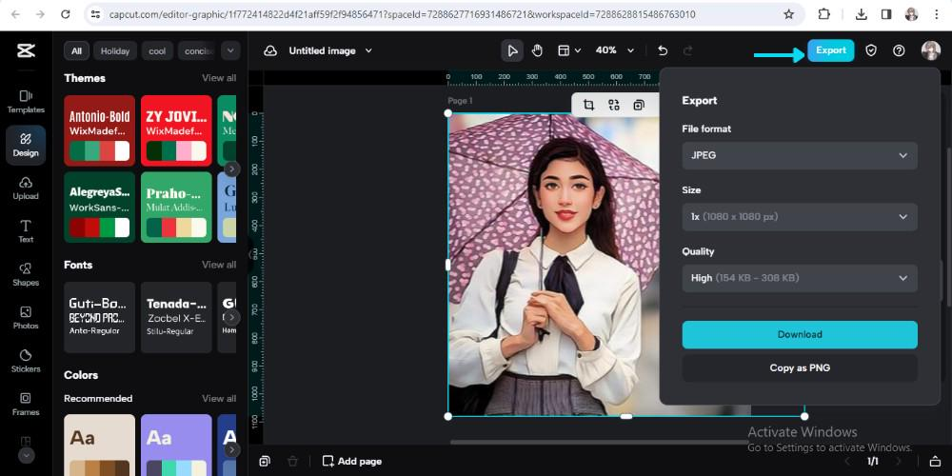Select the hand pan tool

(537, 50)
